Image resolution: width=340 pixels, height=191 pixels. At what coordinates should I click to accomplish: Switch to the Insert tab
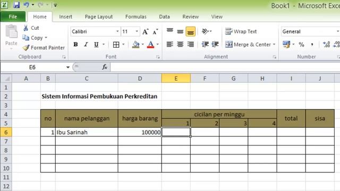coord(65,16)
